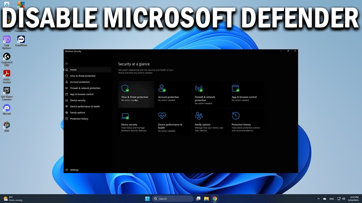Select the Discord desktop icon
The image size is (362, 203).
click(x=7, y=110)
